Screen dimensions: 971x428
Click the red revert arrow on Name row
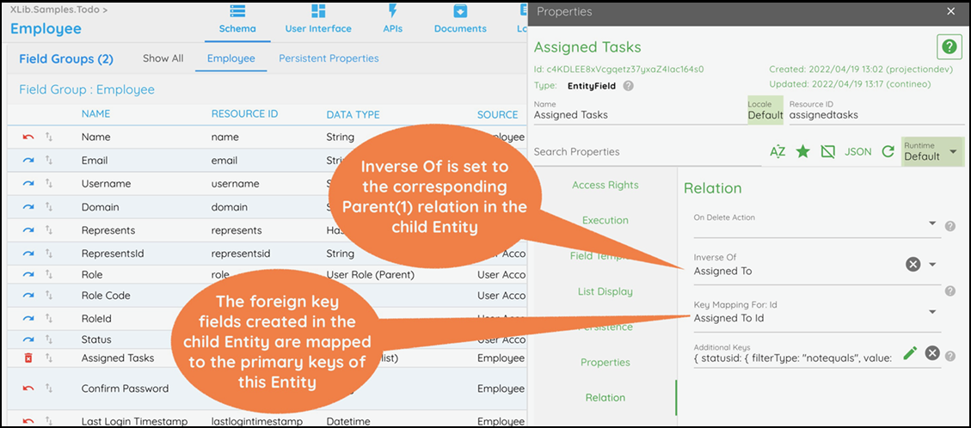coord(28,137)
